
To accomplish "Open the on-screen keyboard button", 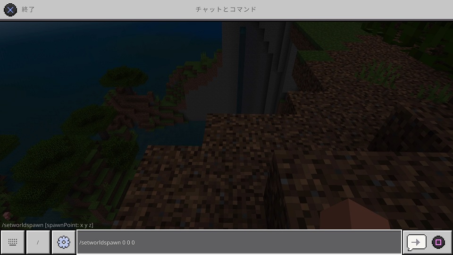I will pyautogui.click(x=12, y=242).
